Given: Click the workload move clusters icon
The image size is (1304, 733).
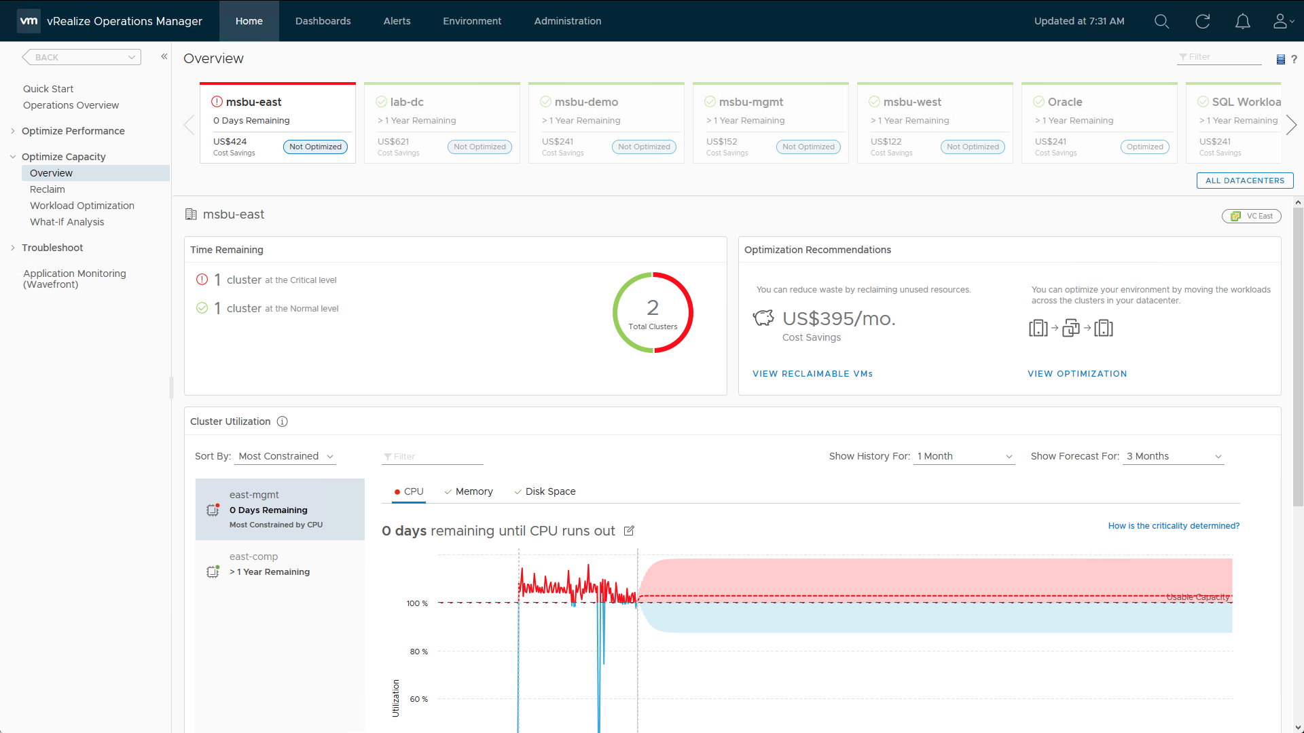Looking at the screenshot, I should 1070,328.
